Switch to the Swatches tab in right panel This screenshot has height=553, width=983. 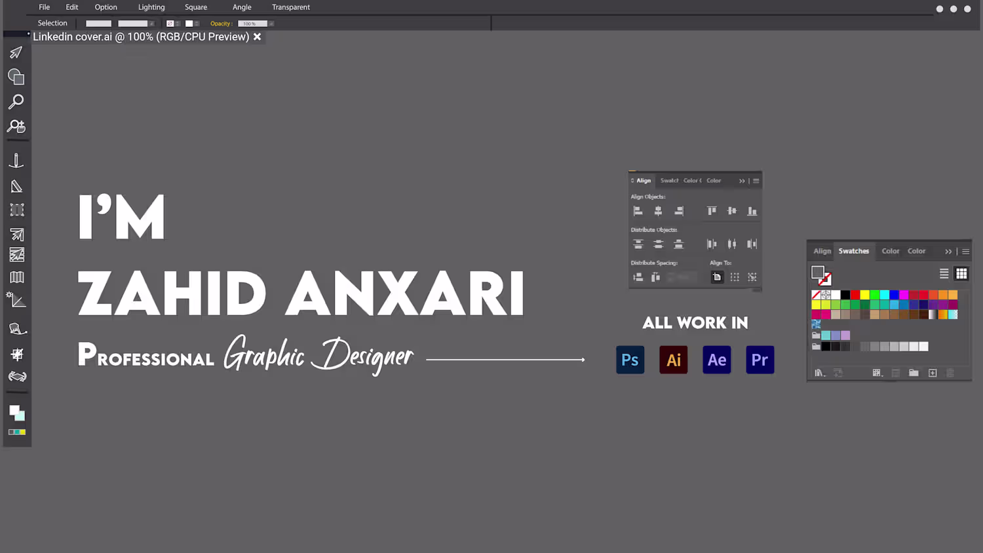click(x=854, y=251)
